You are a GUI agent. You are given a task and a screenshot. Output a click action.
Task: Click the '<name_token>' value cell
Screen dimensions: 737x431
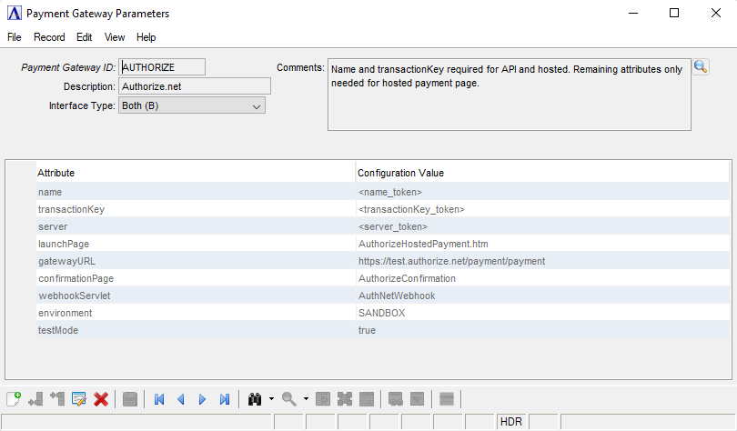[543, 192]
